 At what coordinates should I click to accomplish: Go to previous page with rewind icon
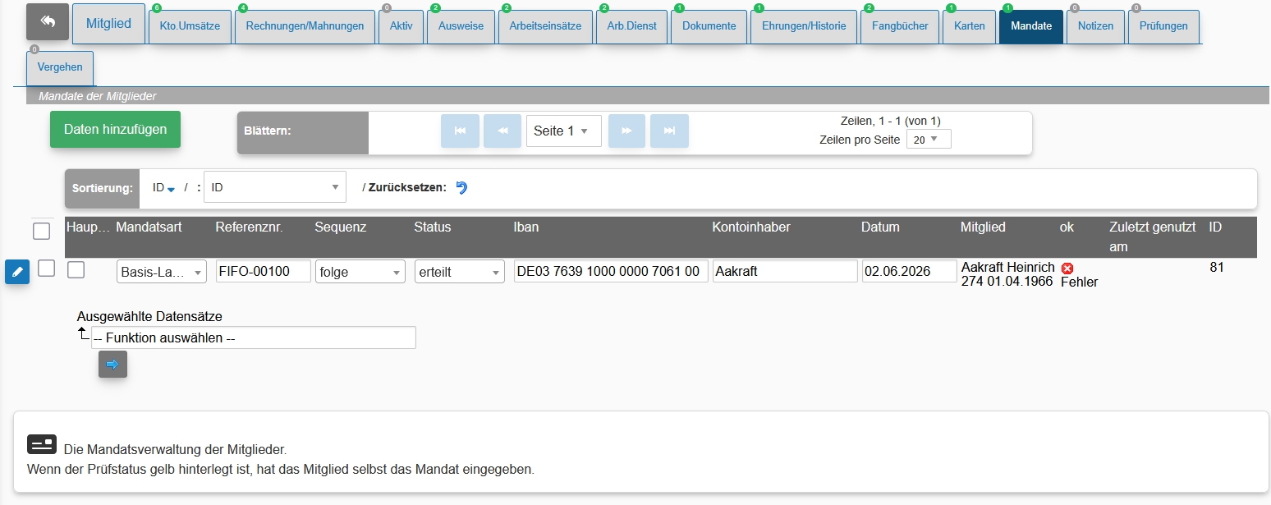coord(502,131)
